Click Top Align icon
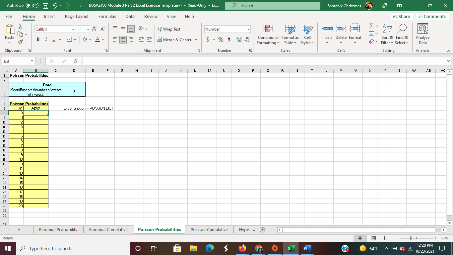453x255 pixels. point(115,29)
